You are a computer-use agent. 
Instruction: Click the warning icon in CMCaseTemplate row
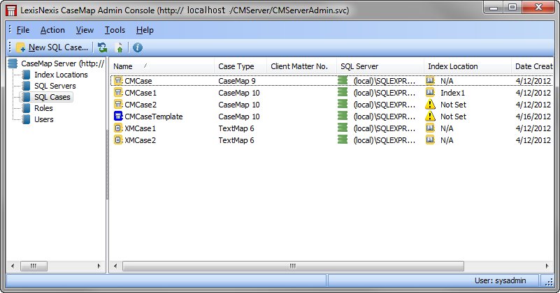click(431, 116)
